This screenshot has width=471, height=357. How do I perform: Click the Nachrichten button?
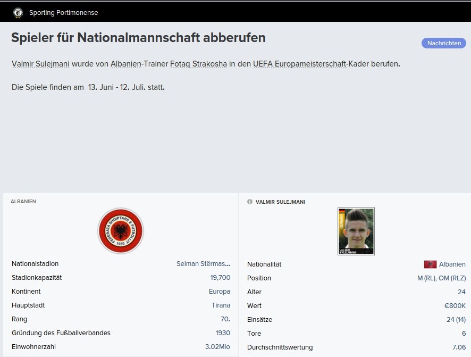pos(443,43)
